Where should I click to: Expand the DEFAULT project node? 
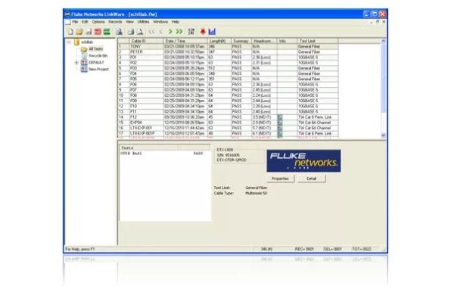tap(76, 63)
